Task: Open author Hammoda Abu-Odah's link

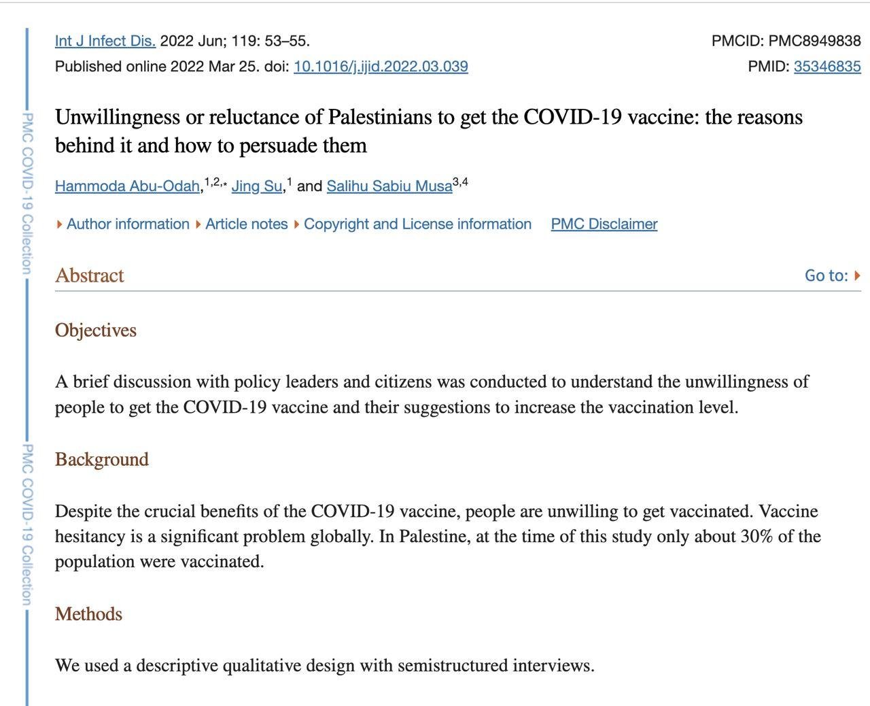Action: point(127,186)
